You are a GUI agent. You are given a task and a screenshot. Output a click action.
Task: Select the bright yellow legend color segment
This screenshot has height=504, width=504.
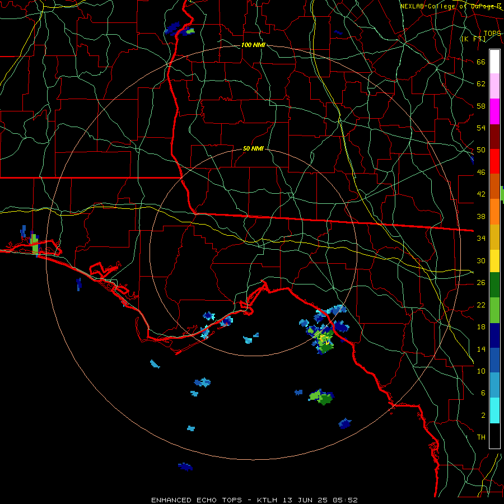point(494,260)
